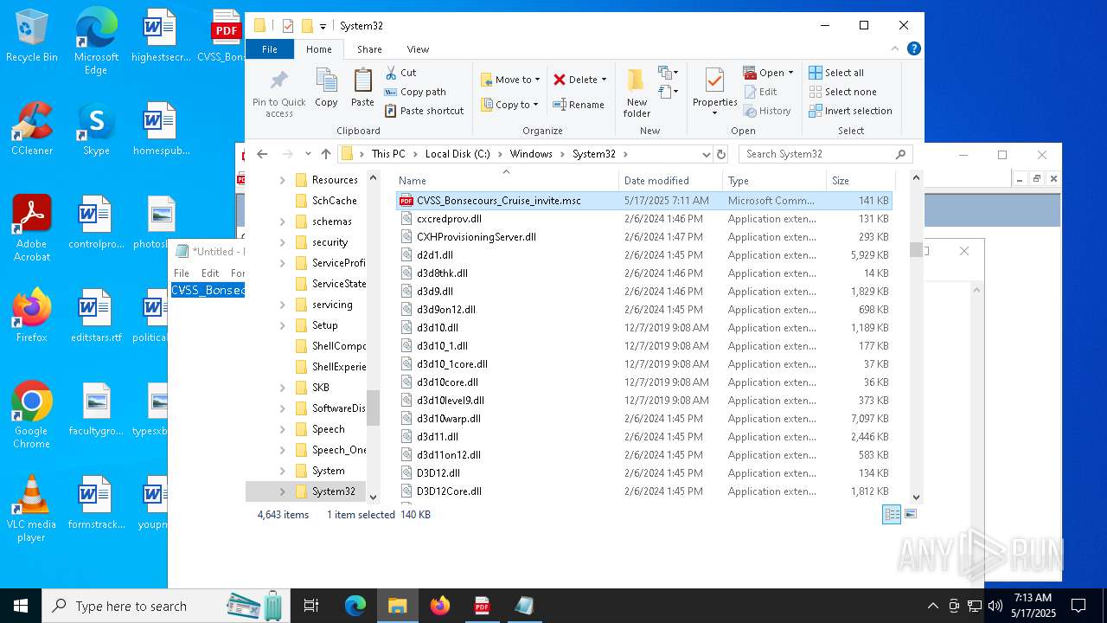Open Google Chrome desktop shortcut
Viewport: 1107px width, 623px height.
click(32, 415)
